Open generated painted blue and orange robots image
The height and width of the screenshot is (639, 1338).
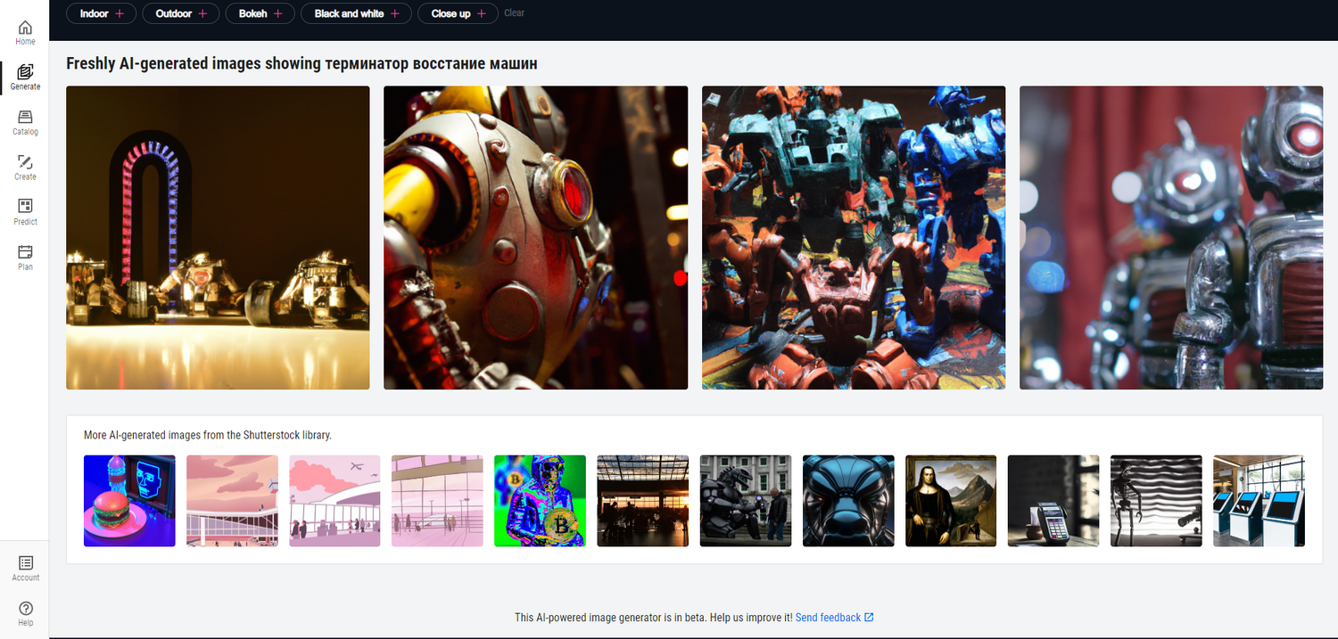[854, 238]
